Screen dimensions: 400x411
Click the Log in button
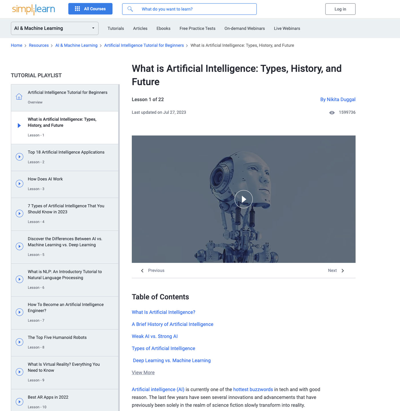click(x=340, y=9)
